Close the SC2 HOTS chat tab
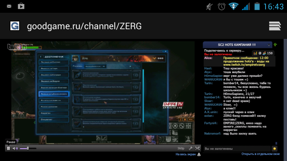The image size is (287, 161). (x=269, y=45)
